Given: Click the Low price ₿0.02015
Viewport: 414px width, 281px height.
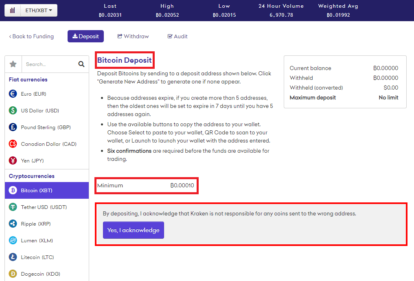Looking at the screenshot, I should [224, 15].
